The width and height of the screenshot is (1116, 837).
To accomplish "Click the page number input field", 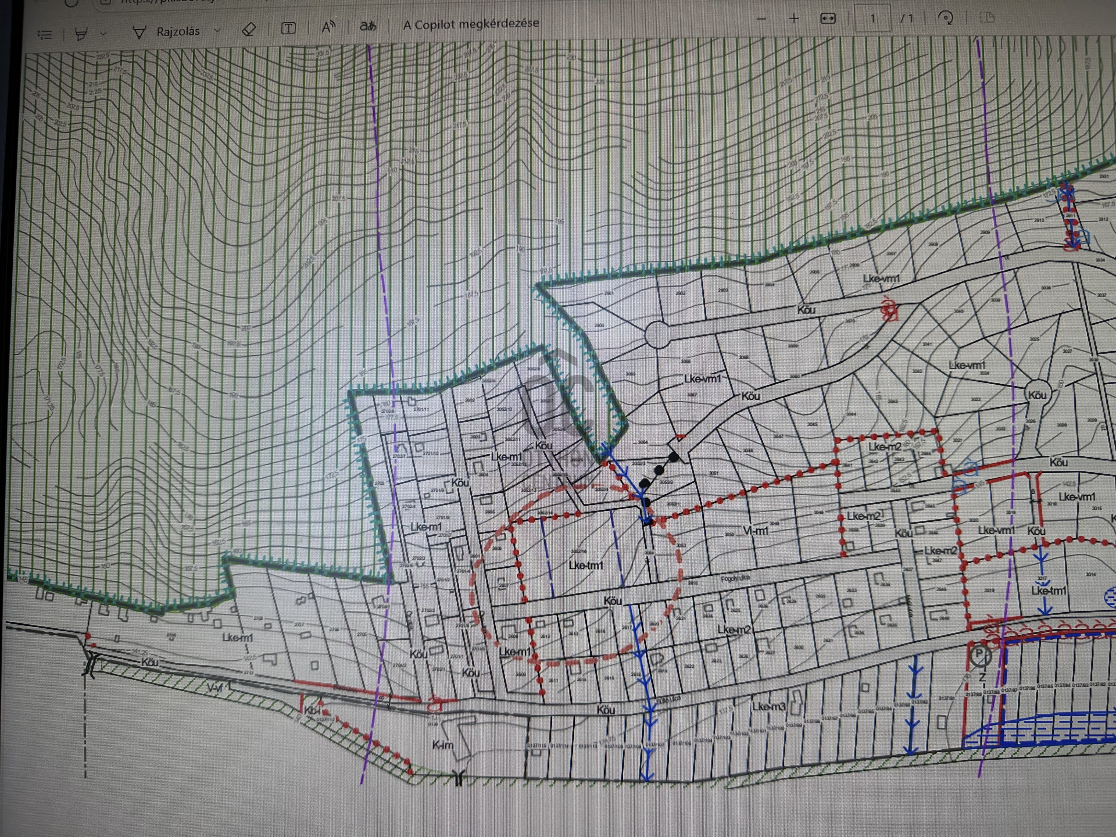I will tap(872, 19).
